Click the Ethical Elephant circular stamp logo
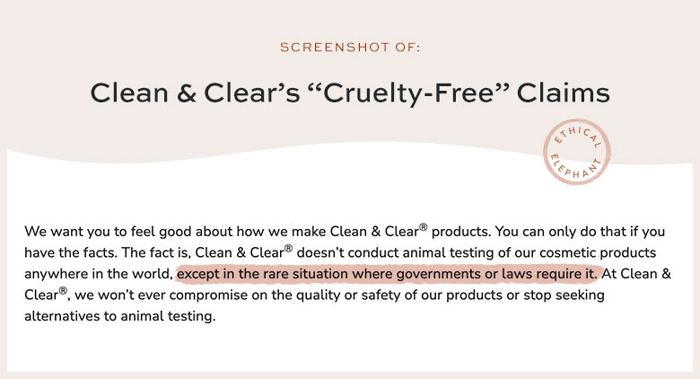 576,152
